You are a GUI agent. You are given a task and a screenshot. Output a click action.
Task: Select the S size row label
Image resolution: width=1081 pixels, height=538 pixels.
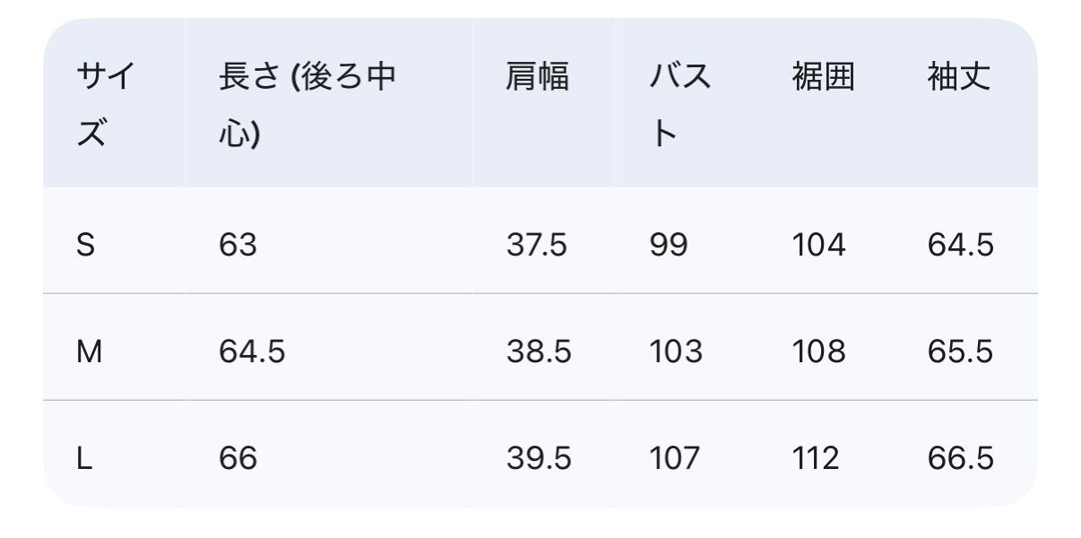click(x=86, y=245)
